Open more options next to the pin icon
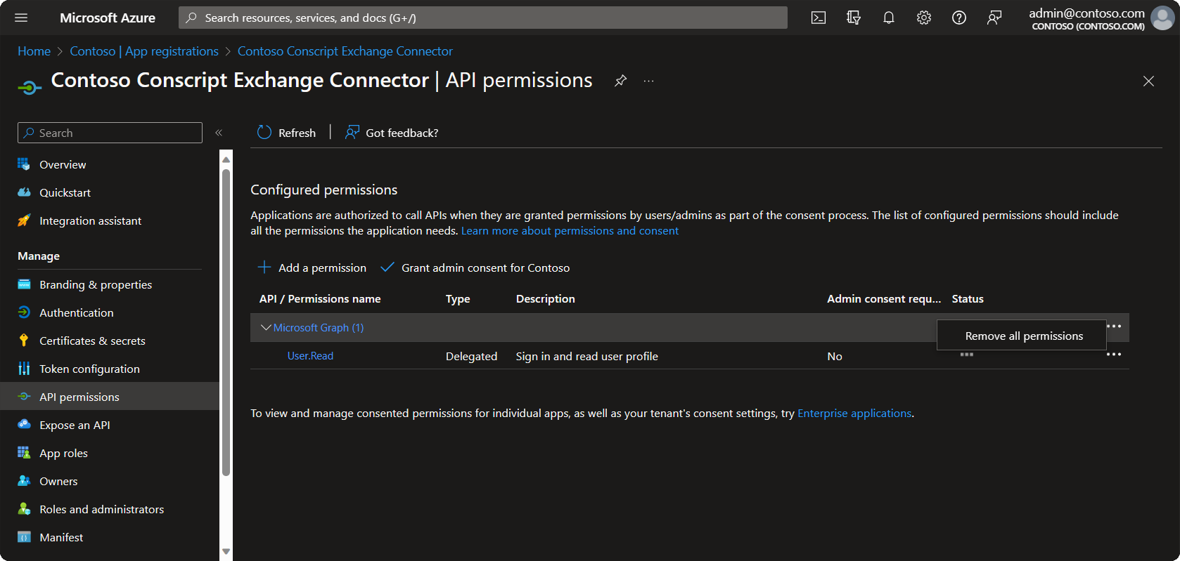The height and width of the screenshot is (561, 1180). (x=648, y=81)
